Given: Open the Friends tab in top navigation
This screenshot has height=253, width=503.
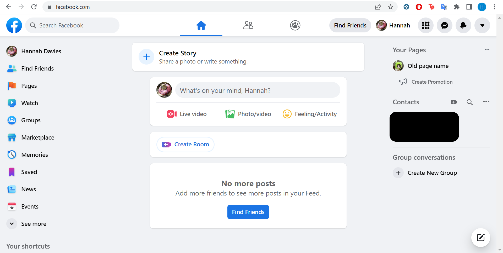Looking at the screenshot, I should click(248, 25).
